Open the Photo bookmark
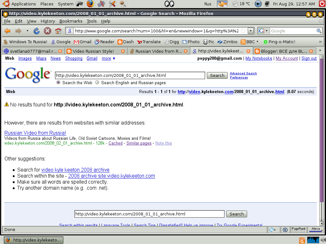 pyautogui.click(x=191, y=42)
